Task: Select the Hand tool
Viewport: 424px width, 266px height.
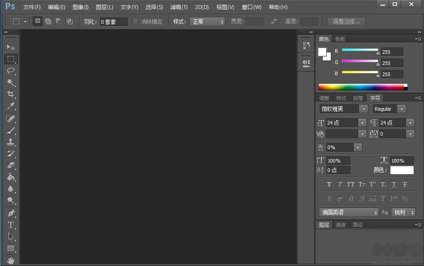Action: click(10, 260)
